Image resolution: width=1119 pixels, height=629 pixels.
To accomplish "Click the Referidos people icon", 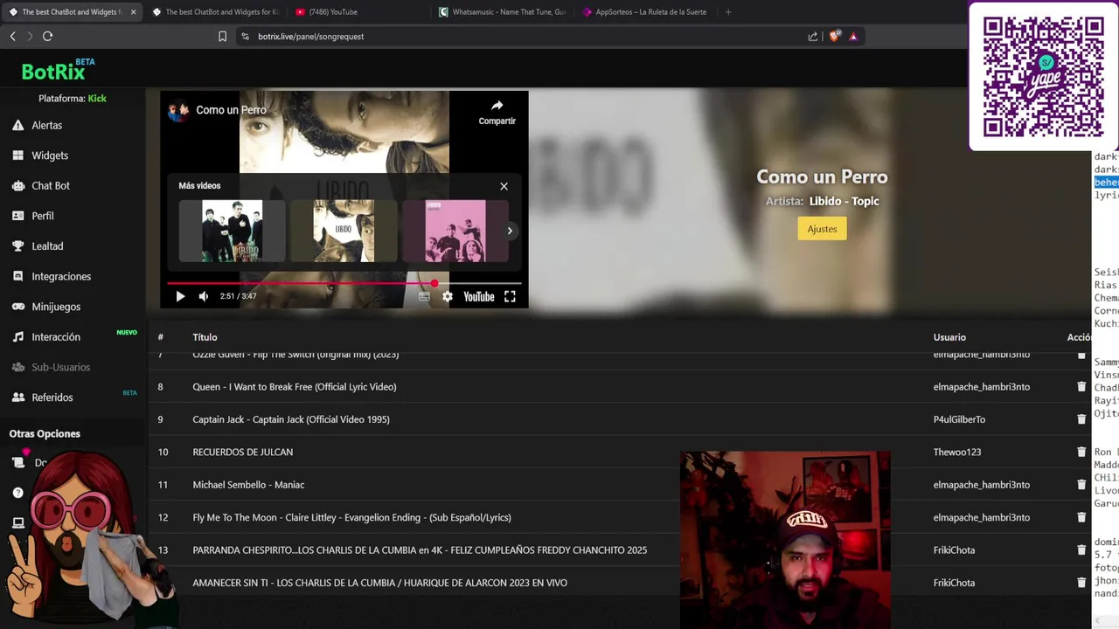I will click(17, 397).
